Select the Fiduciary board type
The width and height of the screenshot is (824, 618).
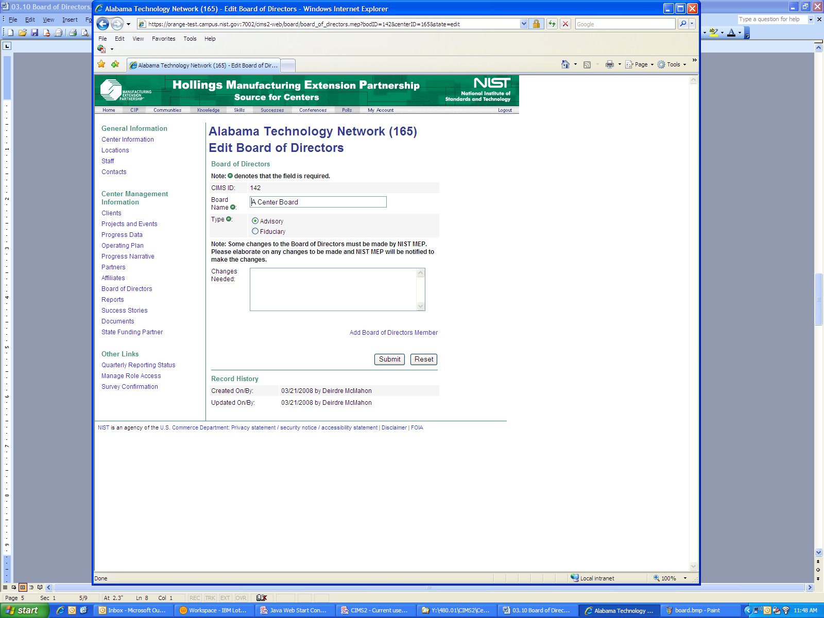255,231
